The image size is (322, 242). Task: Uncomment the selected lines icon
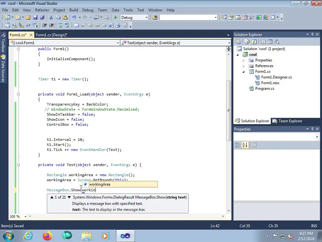pyautogui.click(x=67, y=25)
